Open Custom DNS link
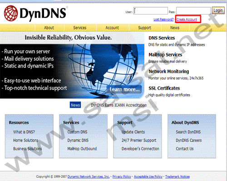Image resolution: width=227 pixels, height=181 pixels. click(x=77, y=132)
